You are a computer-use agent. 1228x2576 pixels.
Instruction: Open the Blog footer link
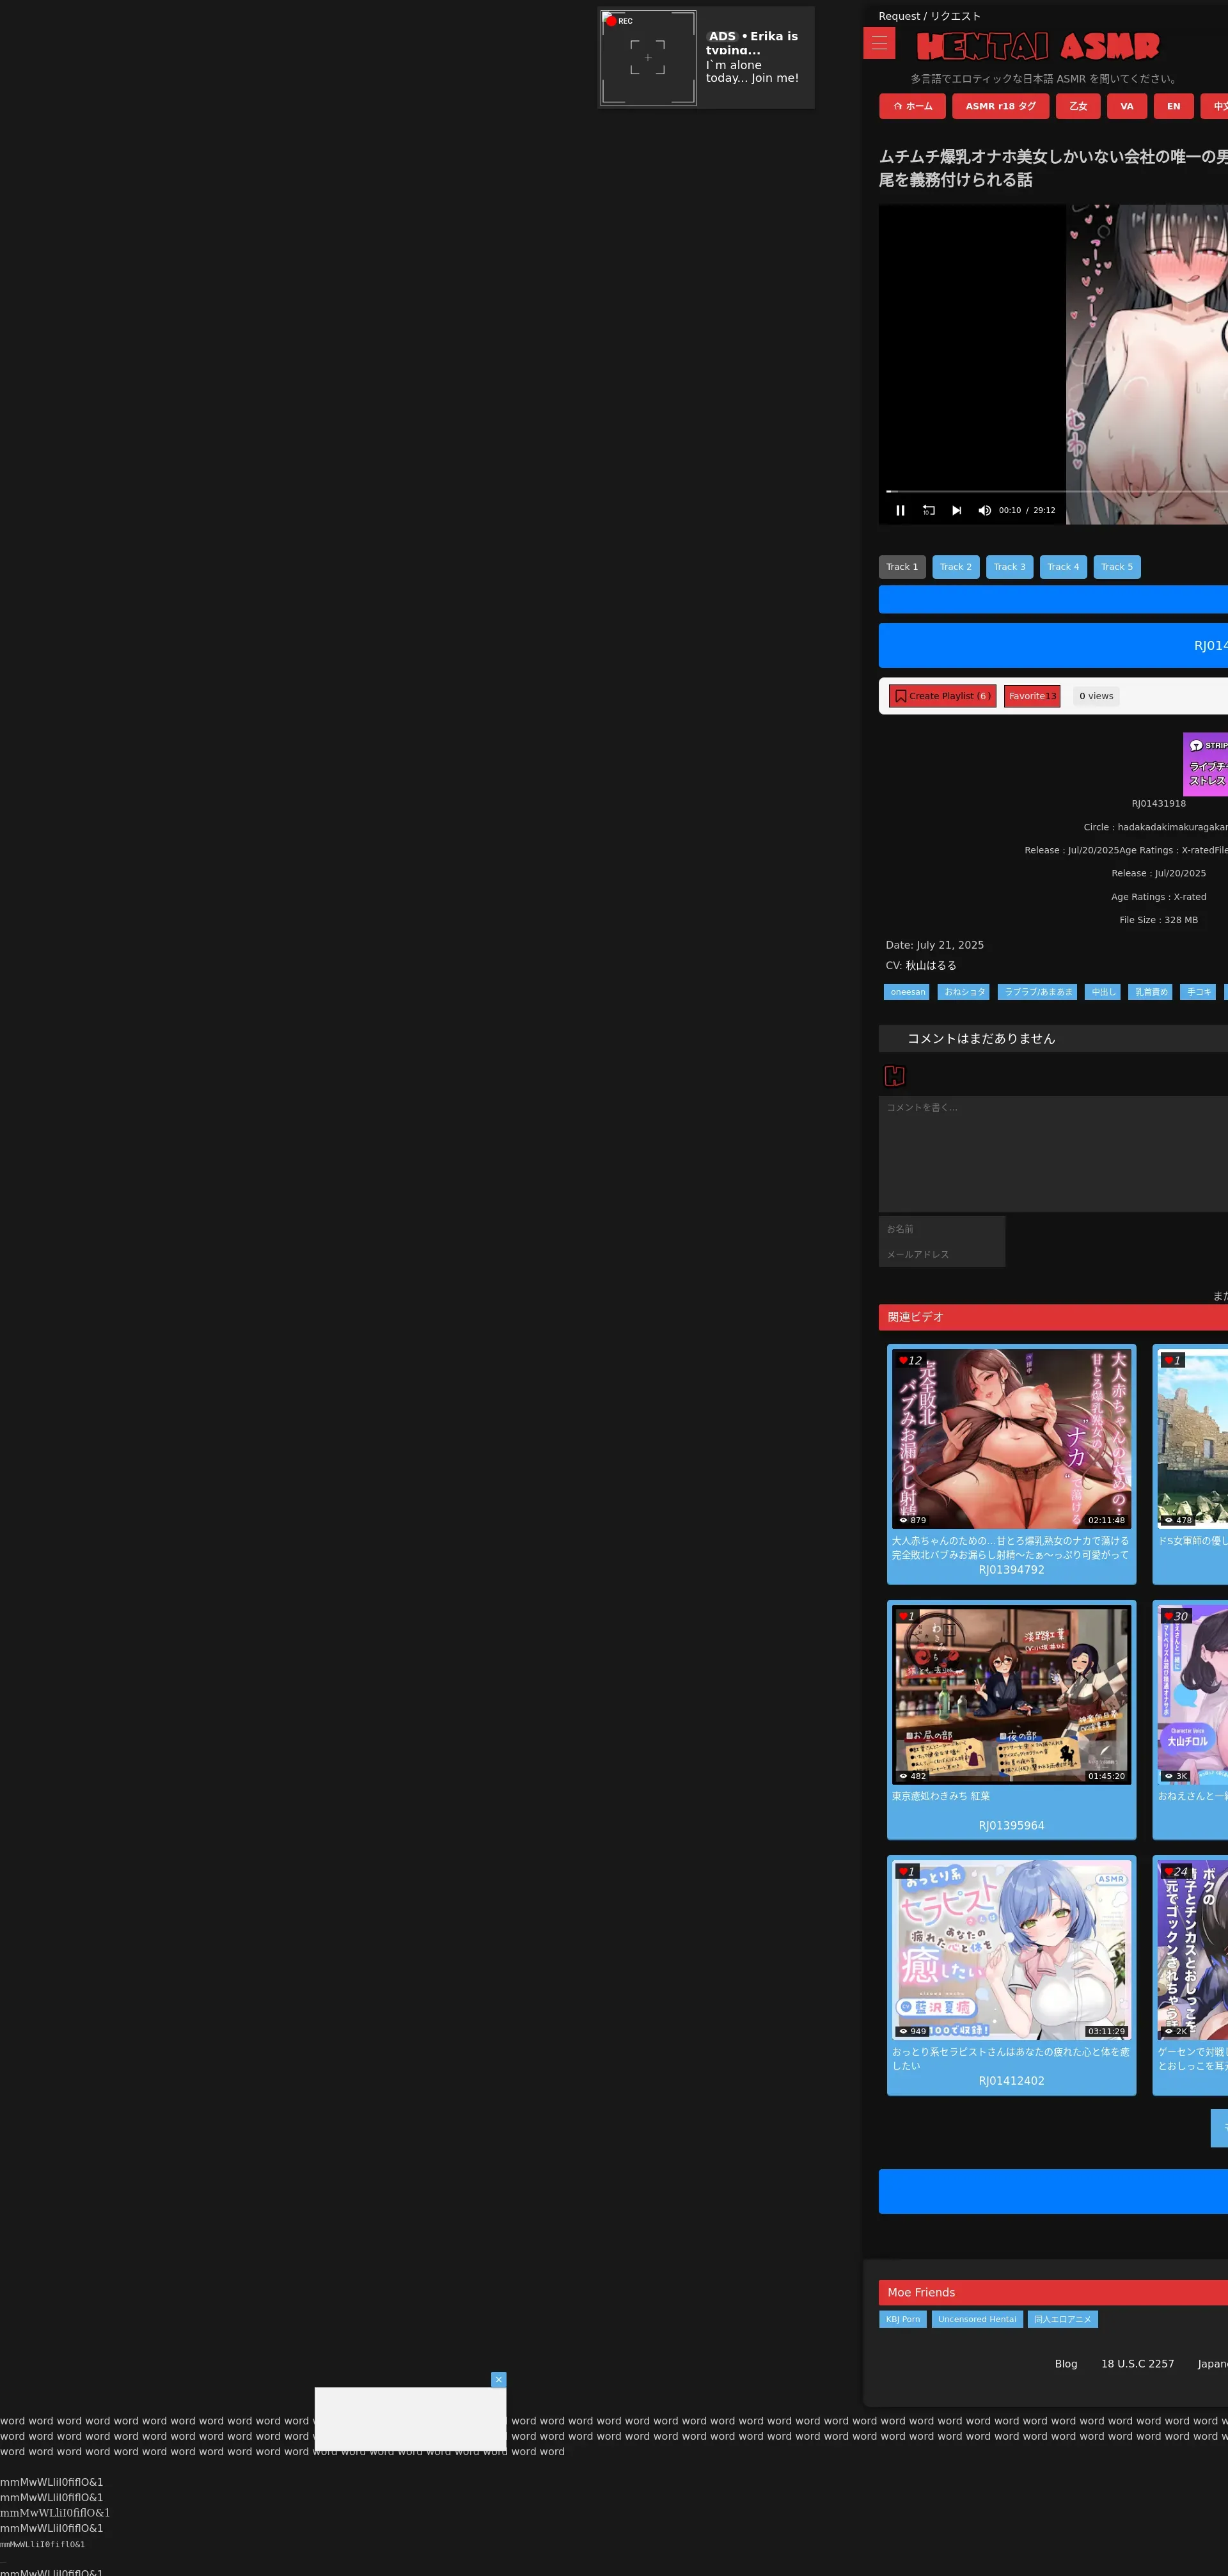pos(1065,2363)
